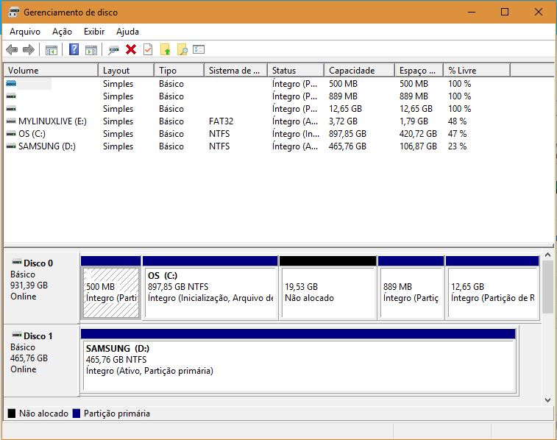Sort by the Status column header
The image size is (557, 440).
point(296,71)
